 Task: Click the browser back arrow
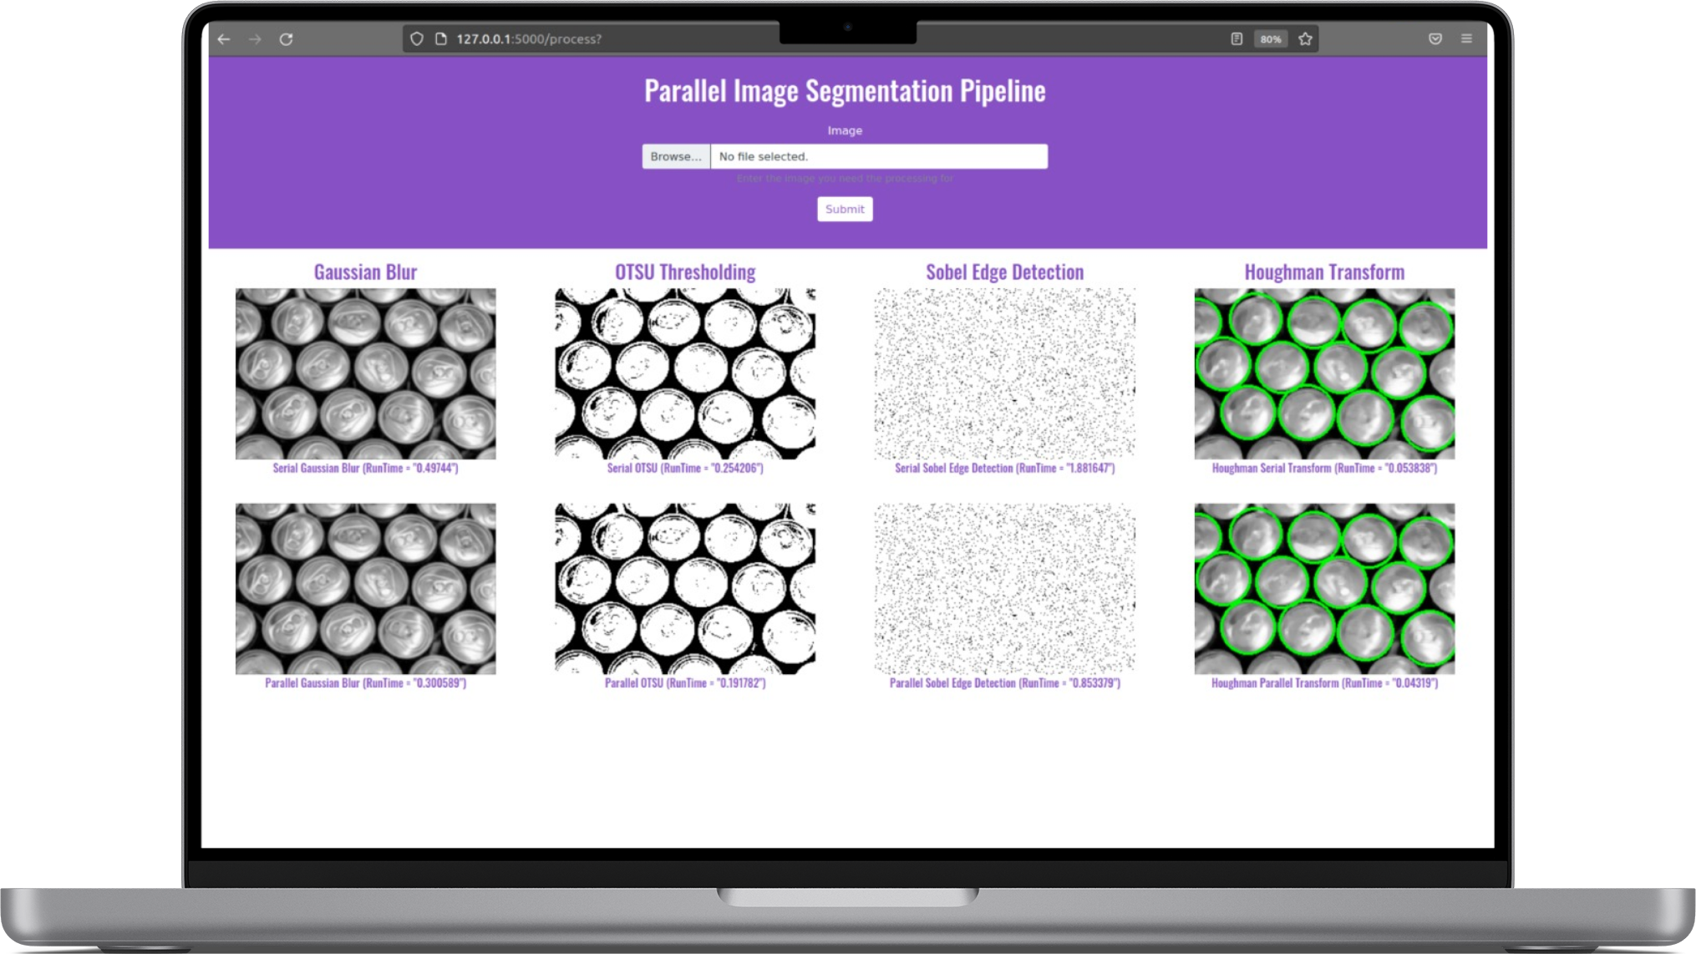[x=224, y=39]
